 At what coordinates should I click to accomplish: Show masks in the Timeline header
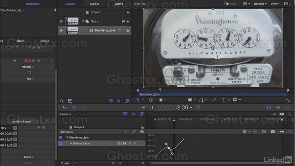tap(125, 114)
